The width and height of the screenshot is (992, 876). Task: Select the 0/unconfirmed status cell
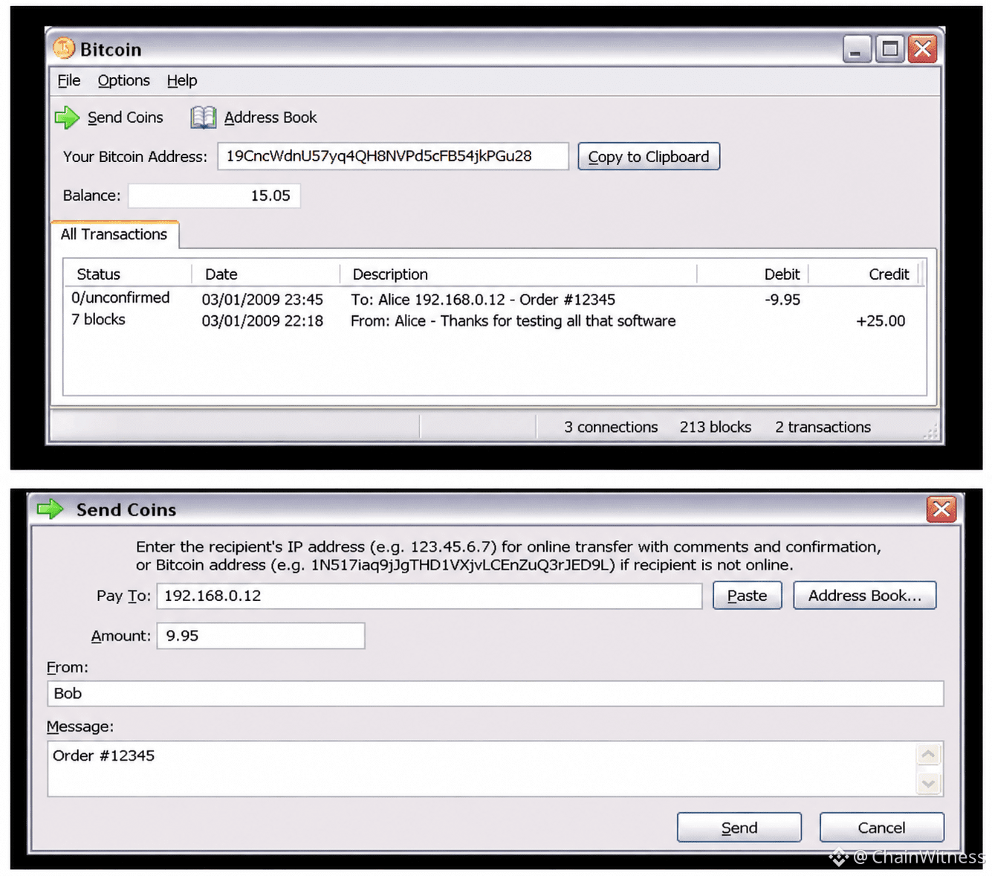(120, 297)
